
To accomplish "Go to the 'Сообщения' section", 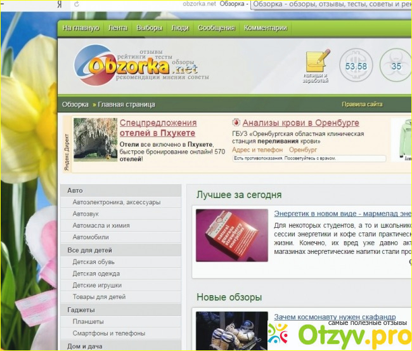I will click(216, 28).
